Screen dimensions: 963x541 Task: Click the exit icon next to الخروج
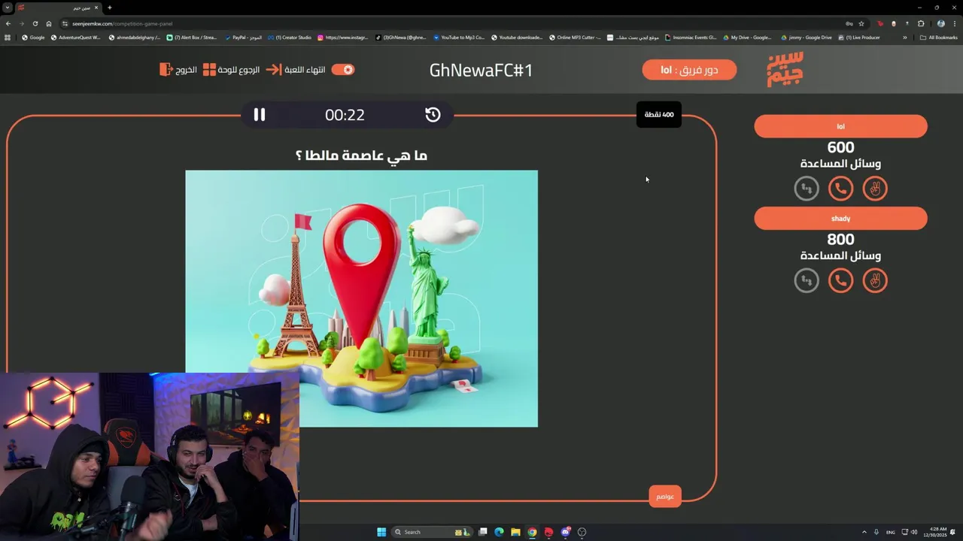click(x=166, y=69)
